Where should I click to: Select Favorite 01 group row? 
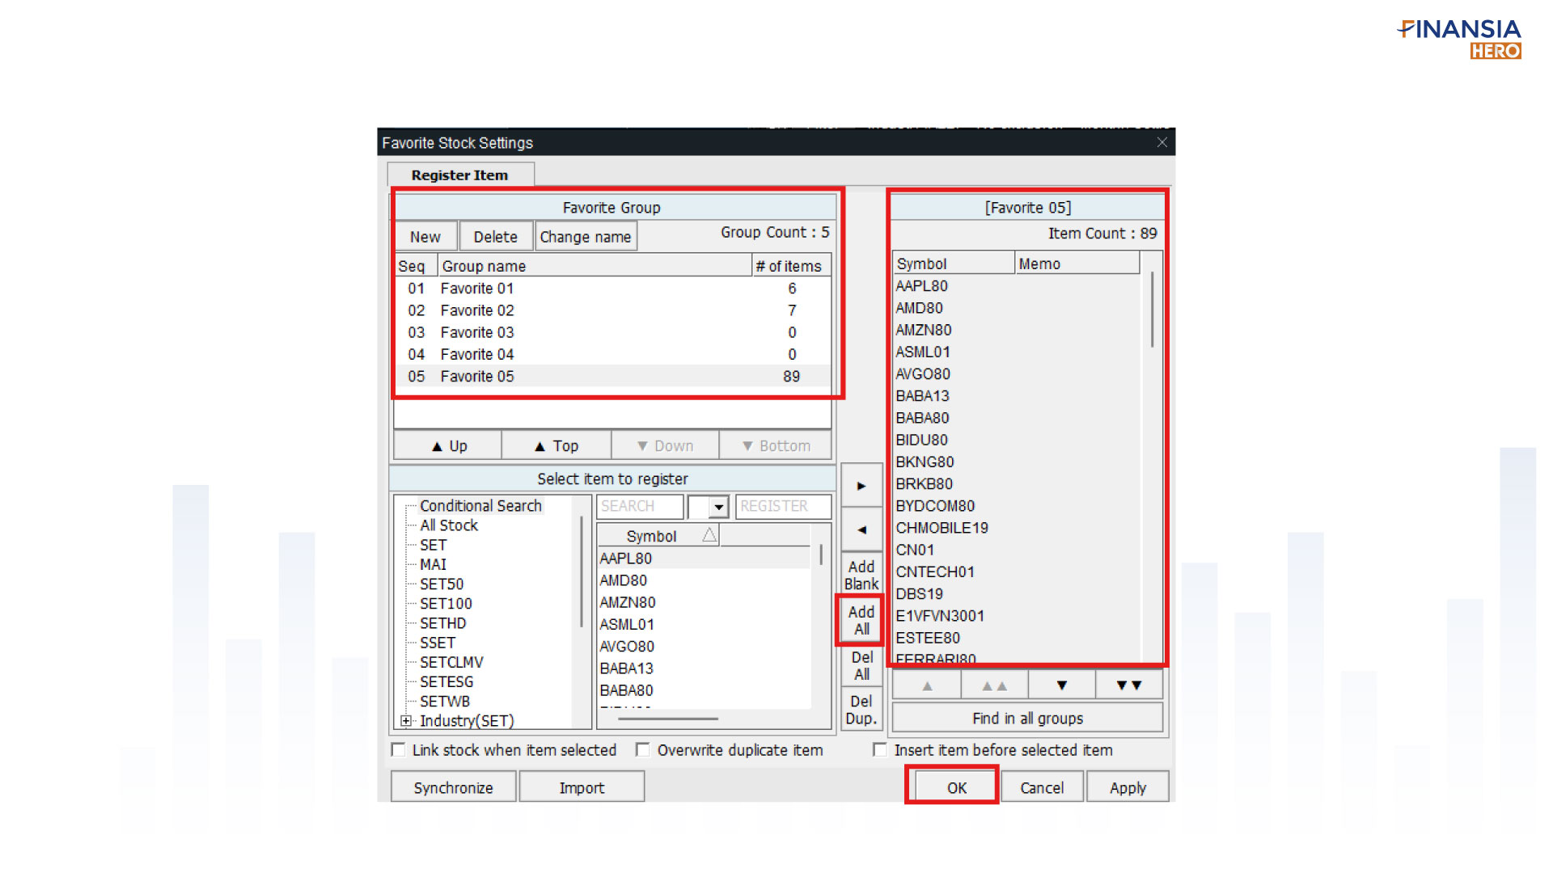tap(612, 289)
